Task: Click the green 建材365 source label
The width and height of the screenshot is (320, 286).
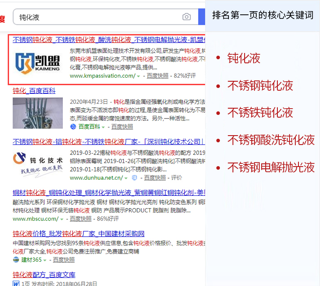Action: click(31, 260)
